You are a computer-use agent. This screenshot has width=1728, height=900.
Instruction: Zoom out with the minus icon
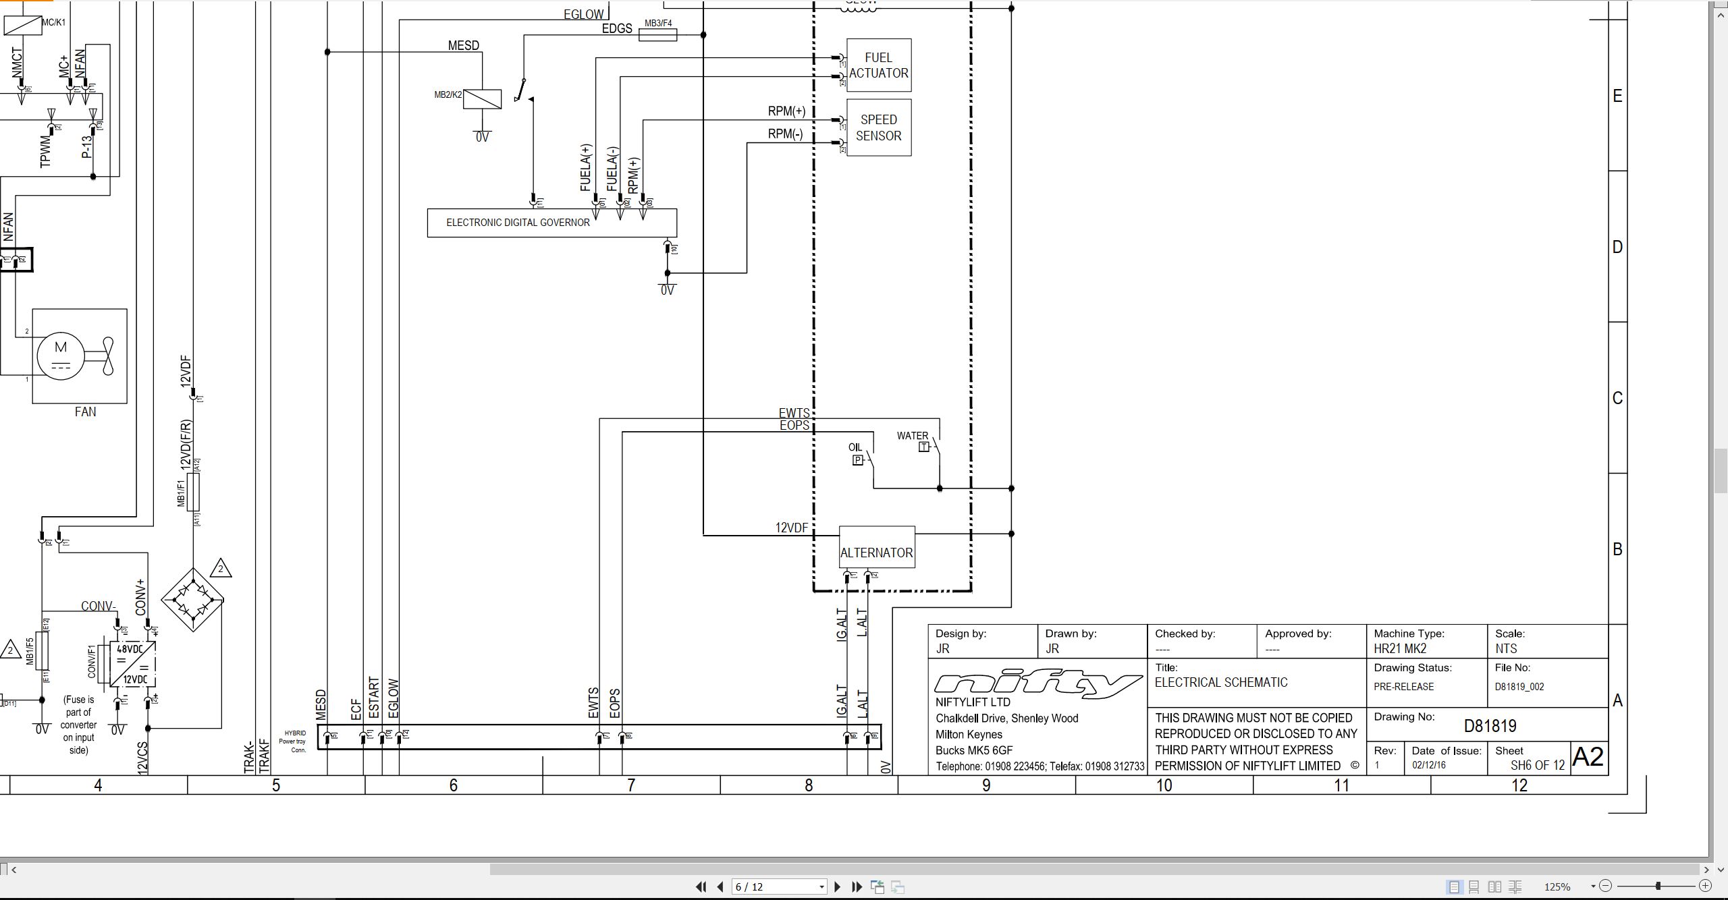click(1606, 886)
